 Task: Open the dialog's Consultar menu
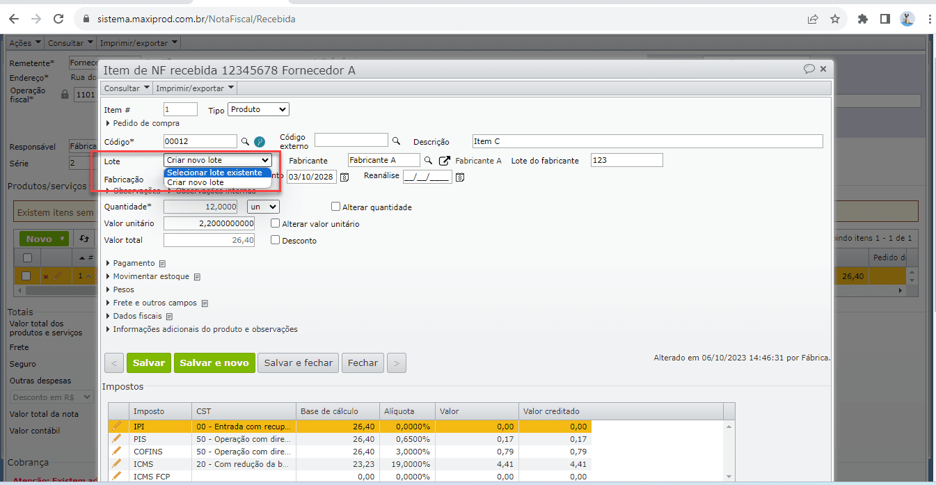127,88
